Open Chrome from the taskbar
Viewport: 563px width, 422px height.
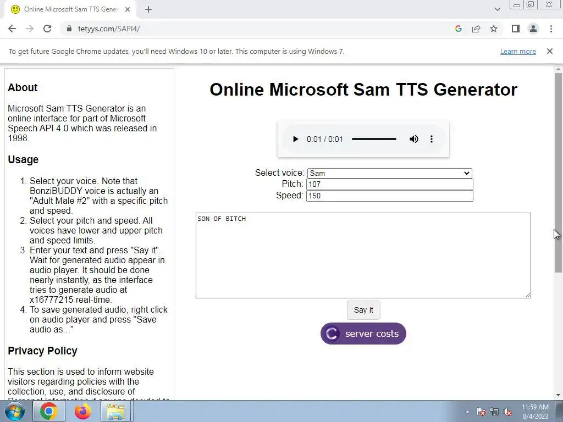pyautogui.click(x=49, y=411)
